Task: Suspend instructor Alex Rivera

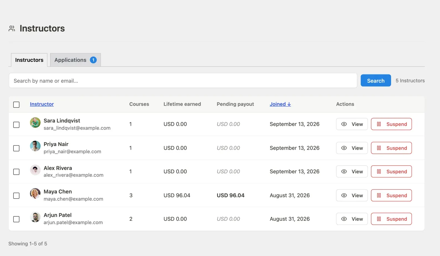Action: 391,171
